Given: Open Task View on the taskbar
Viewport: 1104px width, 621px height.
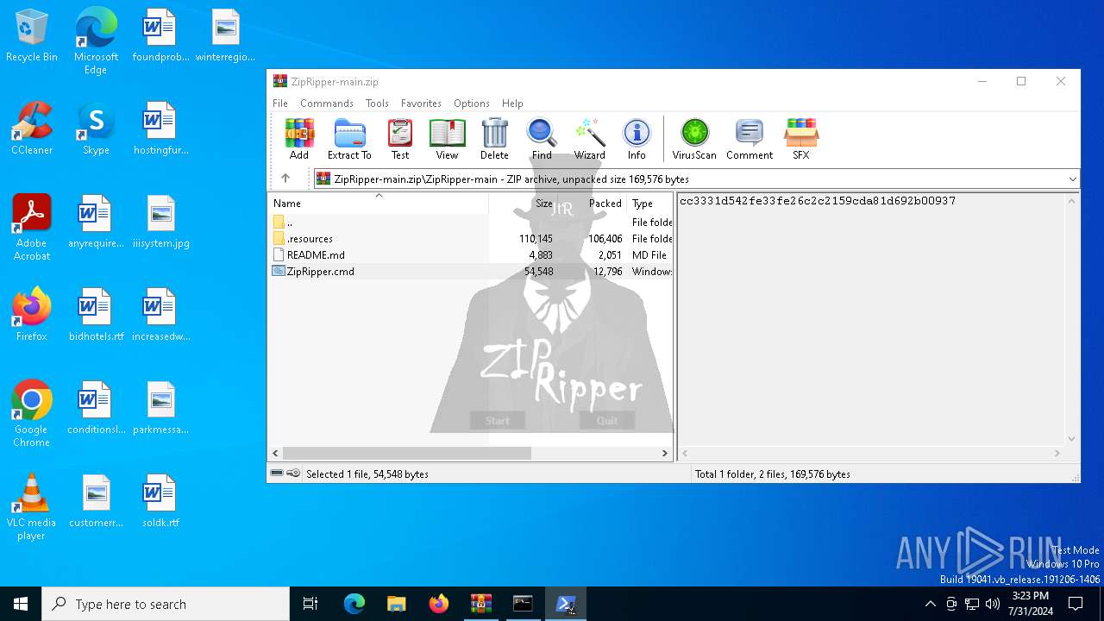Looking at the screenshot, I should [x=310, y=604].
